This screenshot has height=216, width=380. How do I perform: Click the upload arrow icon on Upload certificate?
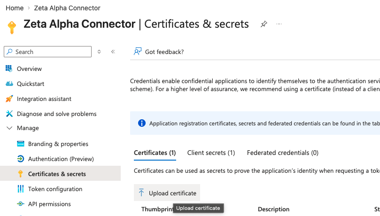point(141,193)
